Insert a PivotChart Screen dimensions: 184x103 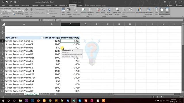[139, 11]
